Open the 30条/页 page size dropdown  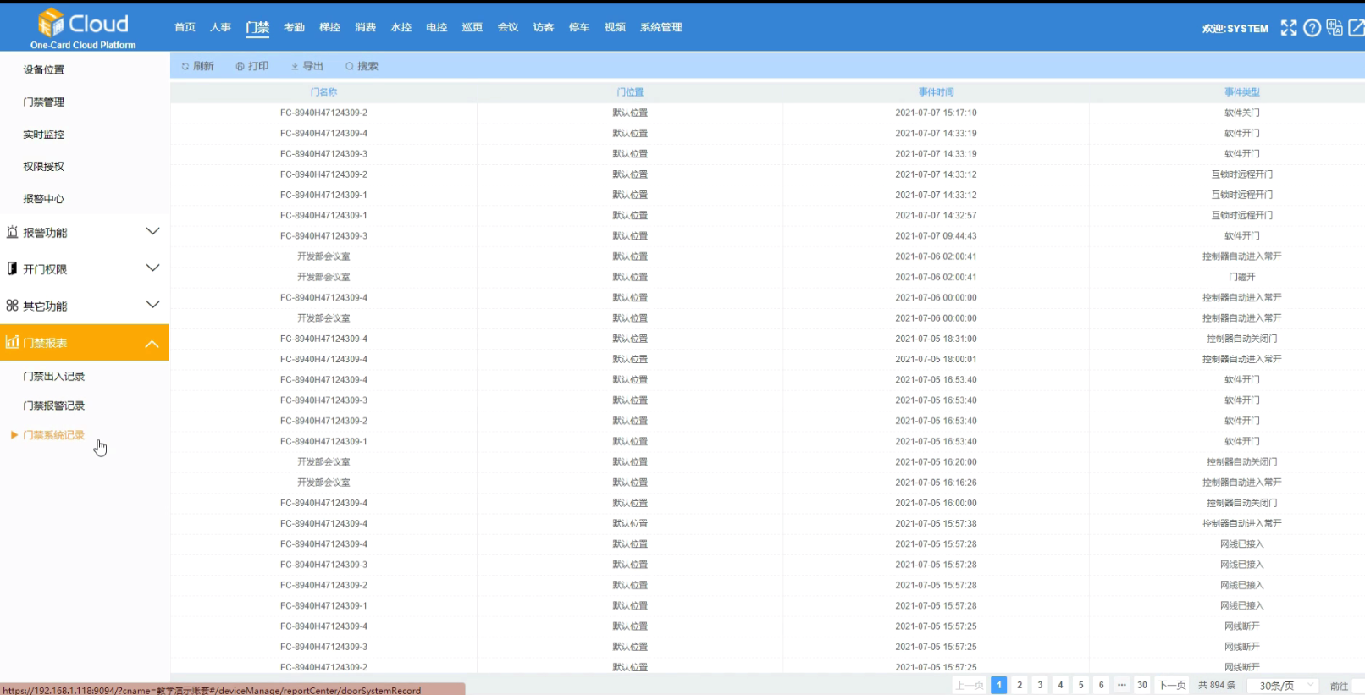coord(1284,685)
